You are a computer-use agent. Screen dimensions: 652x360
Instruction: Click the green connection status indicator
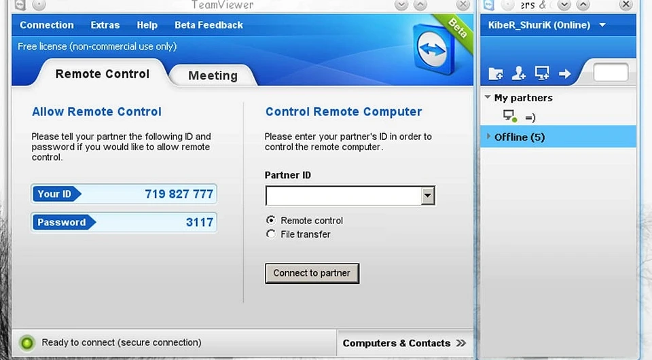26,343
